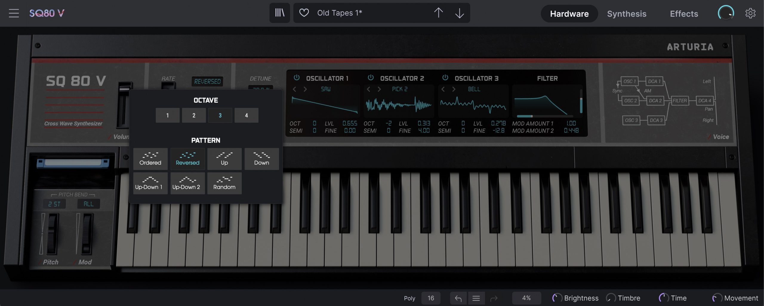Open BELL waveform selector
The height and width of the screenshot is (306, 764).
pos(474,89)
